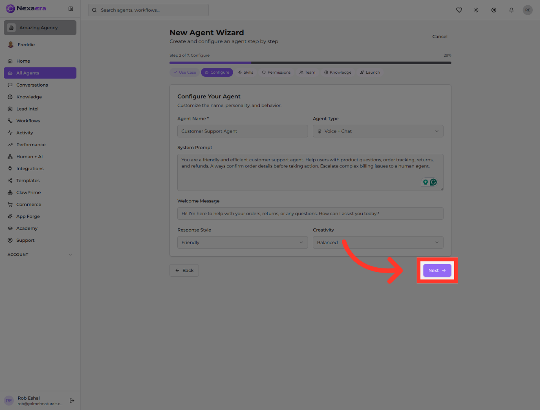Toggle light/dark theme sun icon

point(476,10)
